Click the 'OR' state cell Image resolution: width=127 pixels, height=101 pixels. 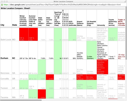click(x=16, y=77)
